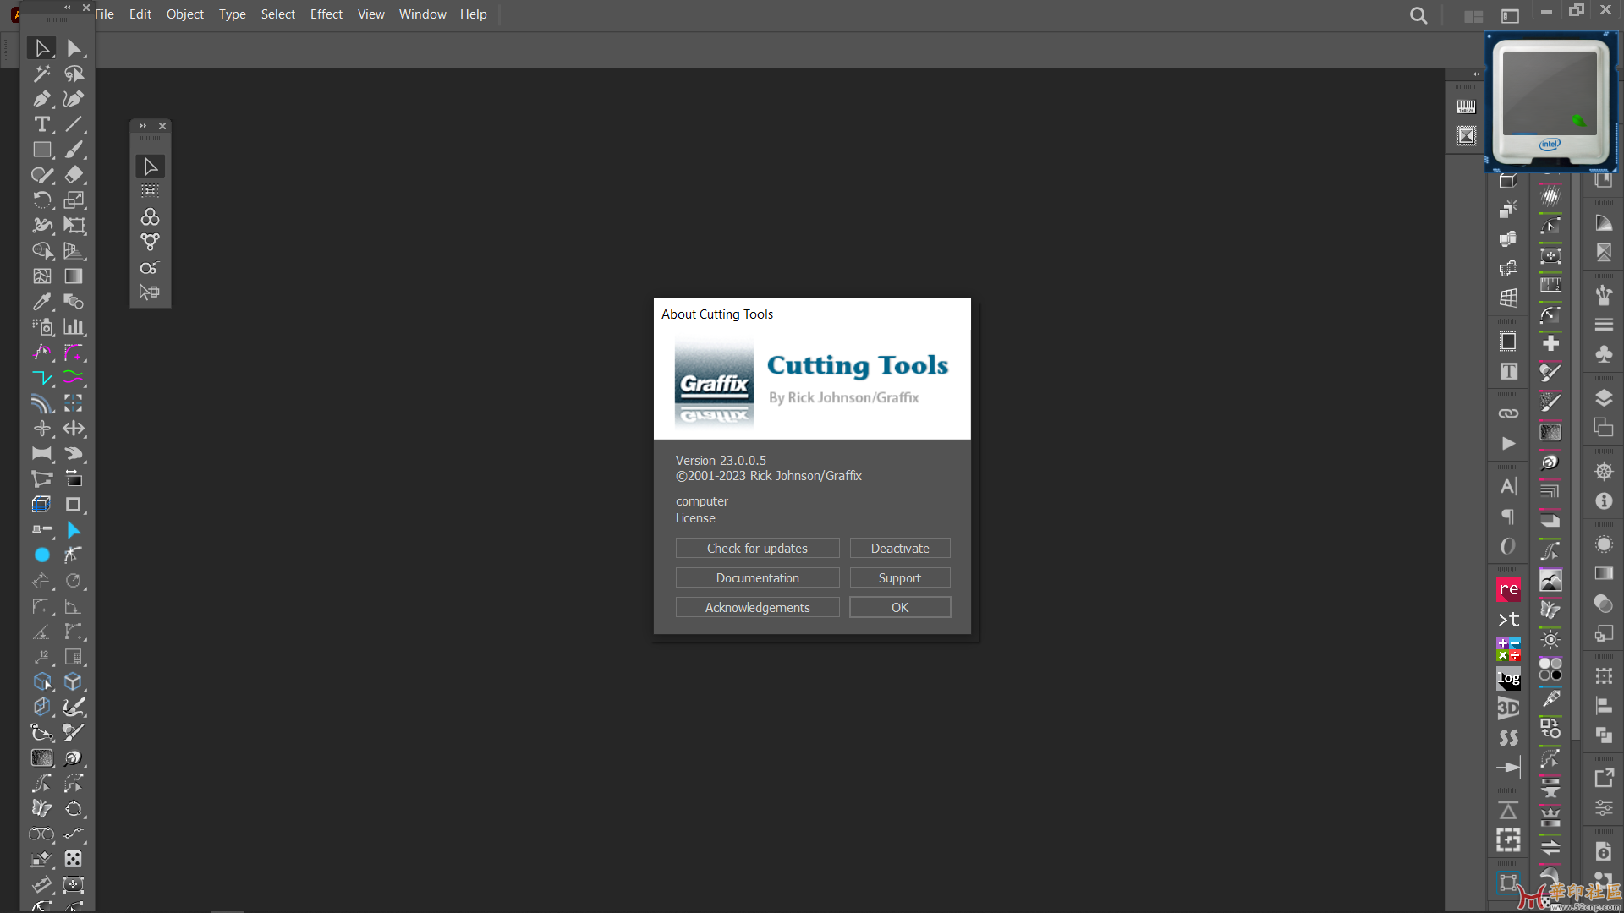
Task: Open the Links panel icon
Action: click(x=1508, y=413)
